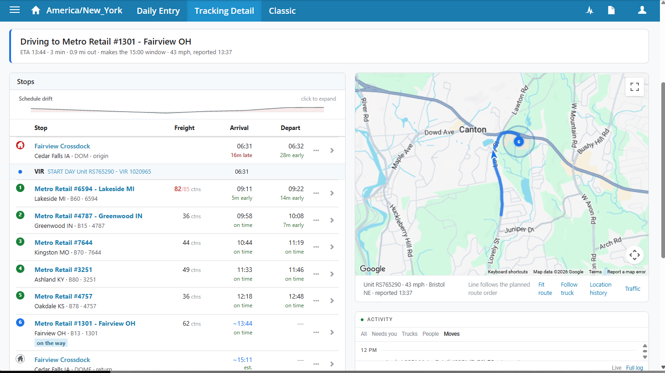Open the hamburger menu
This screenshot has width=665, height=373.
[x=15, y=10]
